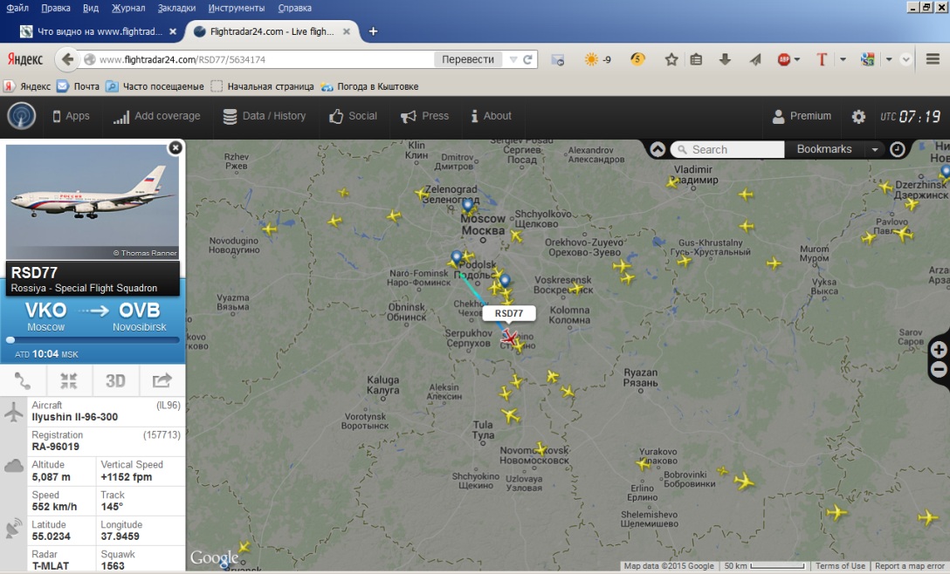Open the Файл menu
This screenshot has height=574, width=950.
point(17,8)
